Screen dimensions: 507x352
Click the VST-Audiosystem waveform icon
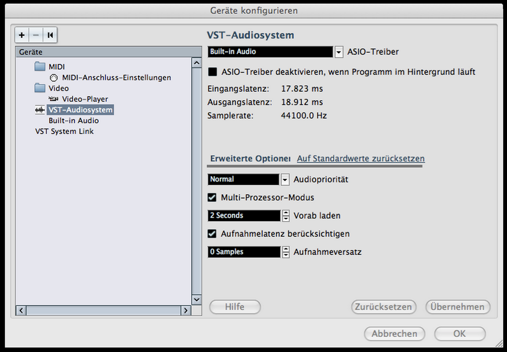(x=40, y=110)
